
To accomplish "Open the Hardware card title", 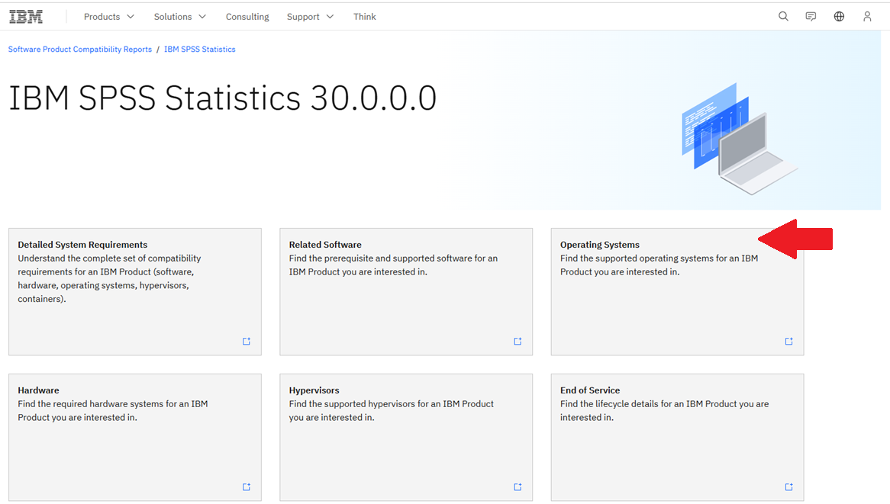I will pyautogui.click(x=39, y=390).
